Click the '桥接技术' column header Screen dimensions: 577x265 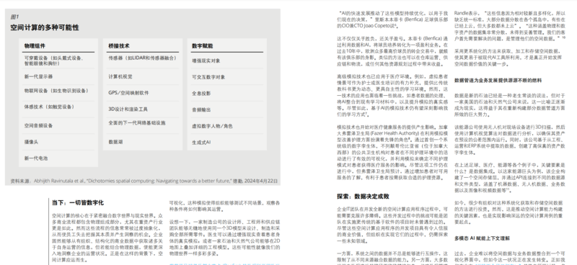118,46
